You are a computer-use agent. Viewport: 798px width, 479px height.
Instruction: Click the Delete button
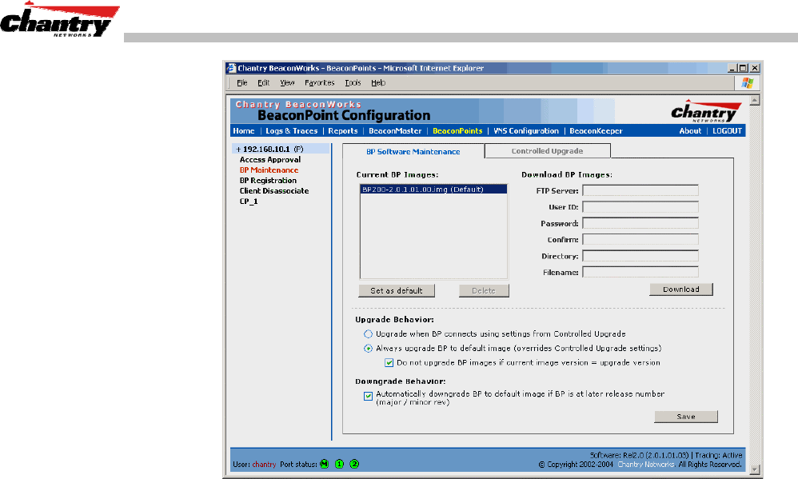pos(484,290)
